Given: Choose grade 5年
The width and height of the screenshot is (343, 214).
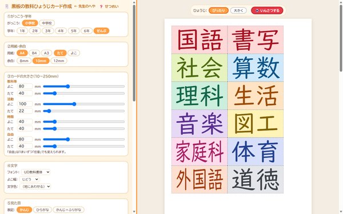Looking at the screenshot, I should tap(74, 31).
